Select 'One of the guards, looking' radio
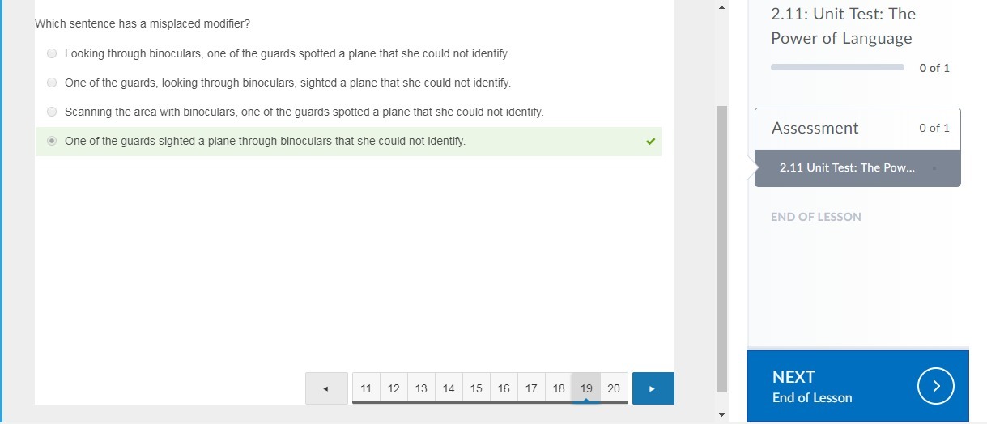The image size is (987, 424). click(52, 83)
